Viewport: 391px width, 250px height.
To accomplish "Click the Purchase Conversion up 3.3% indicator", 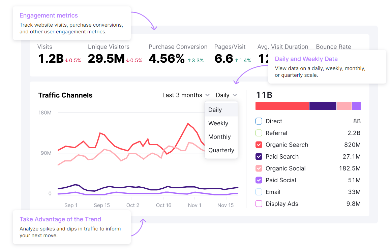I will coord(195,60).
